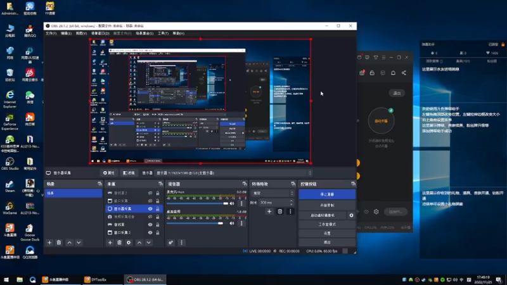Open the display selector dropdown showing 1920x1080
The width and height of the screenshot is (507, 285).
click(234, 173)
